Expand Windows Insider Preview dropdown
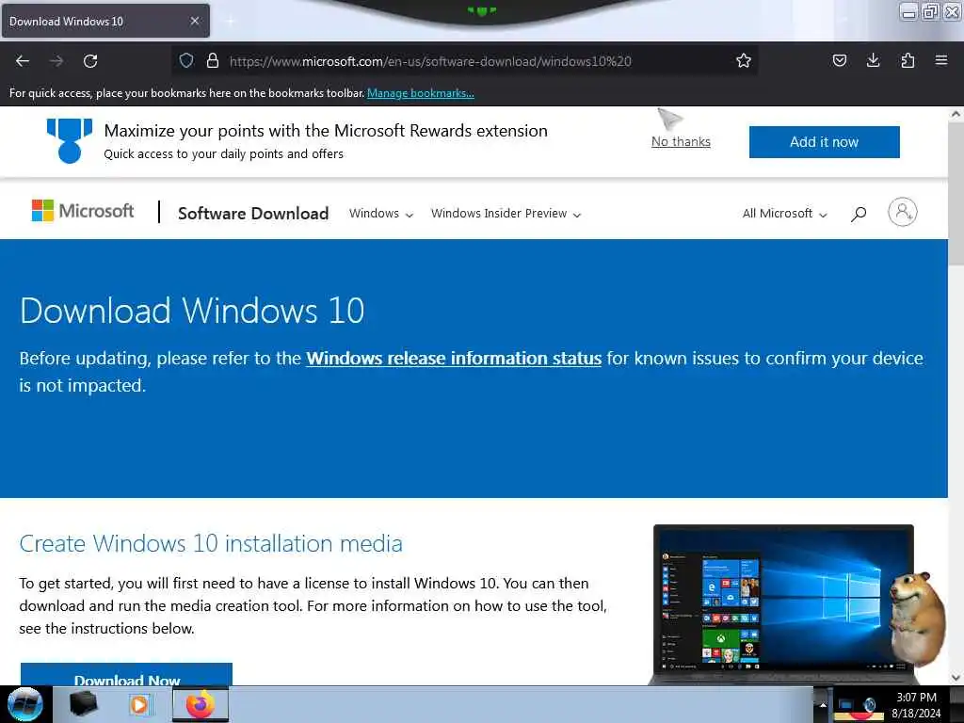The height and width of the screenshot is (723, 964). pos(506,214)
